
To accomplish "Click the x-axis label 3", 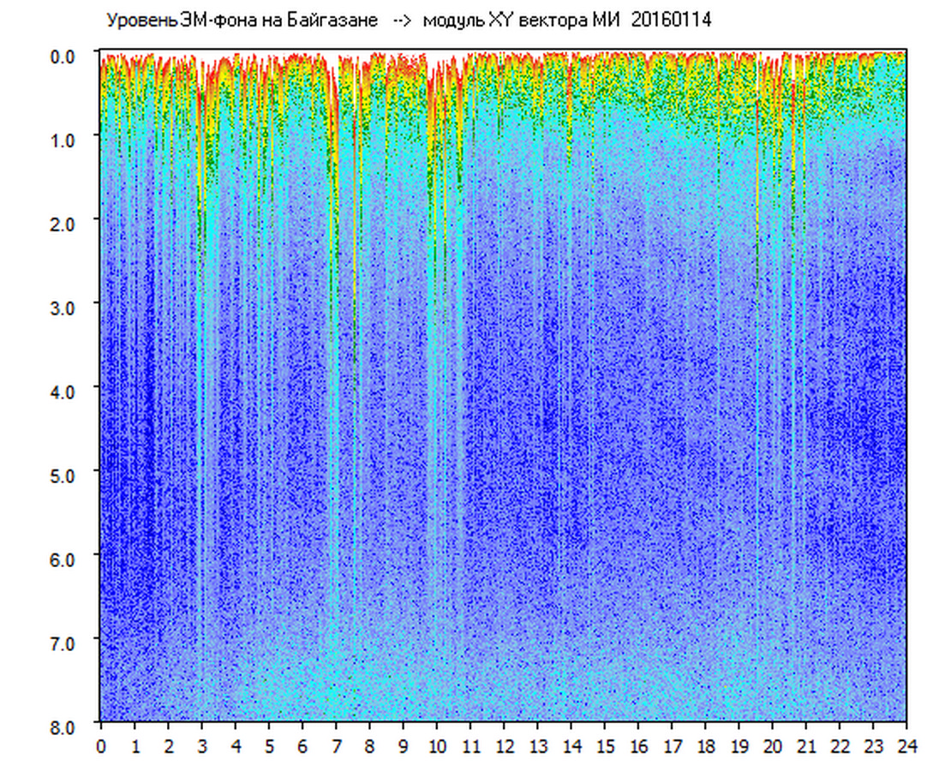I will pyautogui.click(x=202, y=746).
